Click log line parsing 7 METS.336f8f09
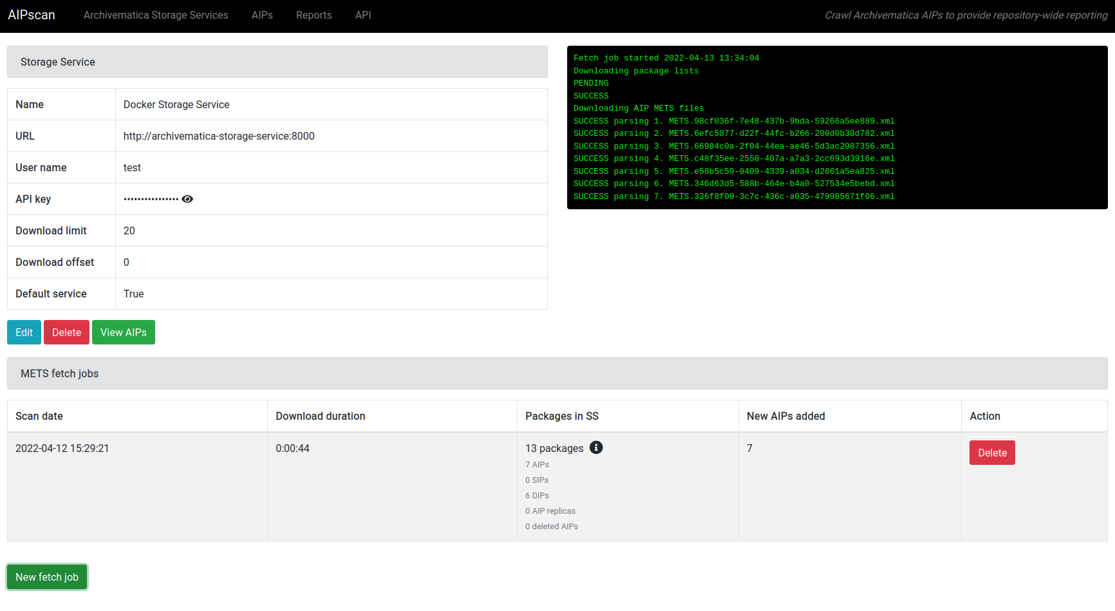The height and width of the screenshot is (611, 1115). point(734,196)
